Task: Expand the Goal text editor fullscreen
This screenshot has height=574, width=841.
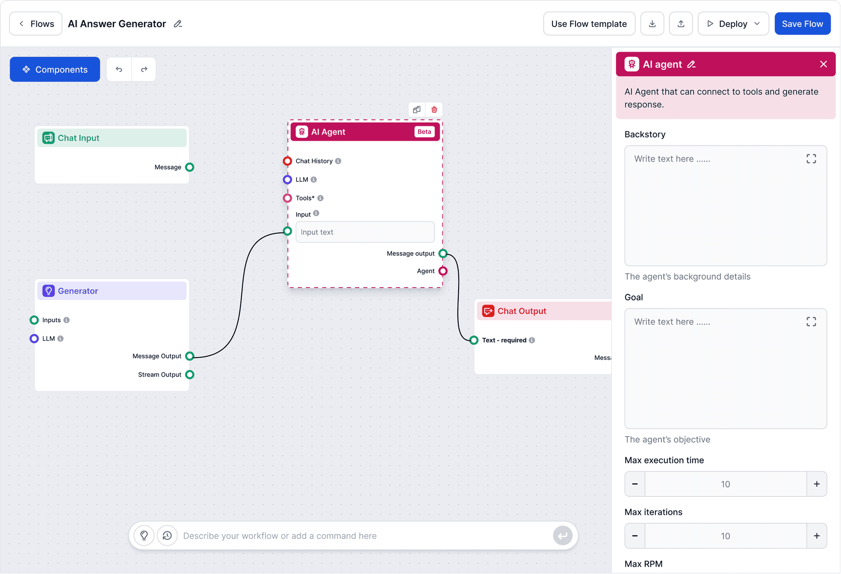Action: (811, 321)
